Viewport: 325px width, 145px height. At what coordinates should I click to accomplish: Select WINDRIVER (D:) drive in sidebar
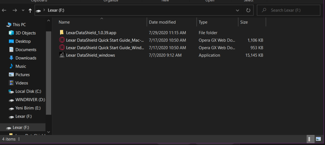30,99
